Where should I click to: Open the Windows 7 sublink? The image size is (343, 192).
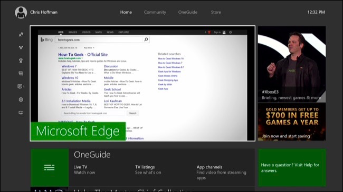[69, 66]
